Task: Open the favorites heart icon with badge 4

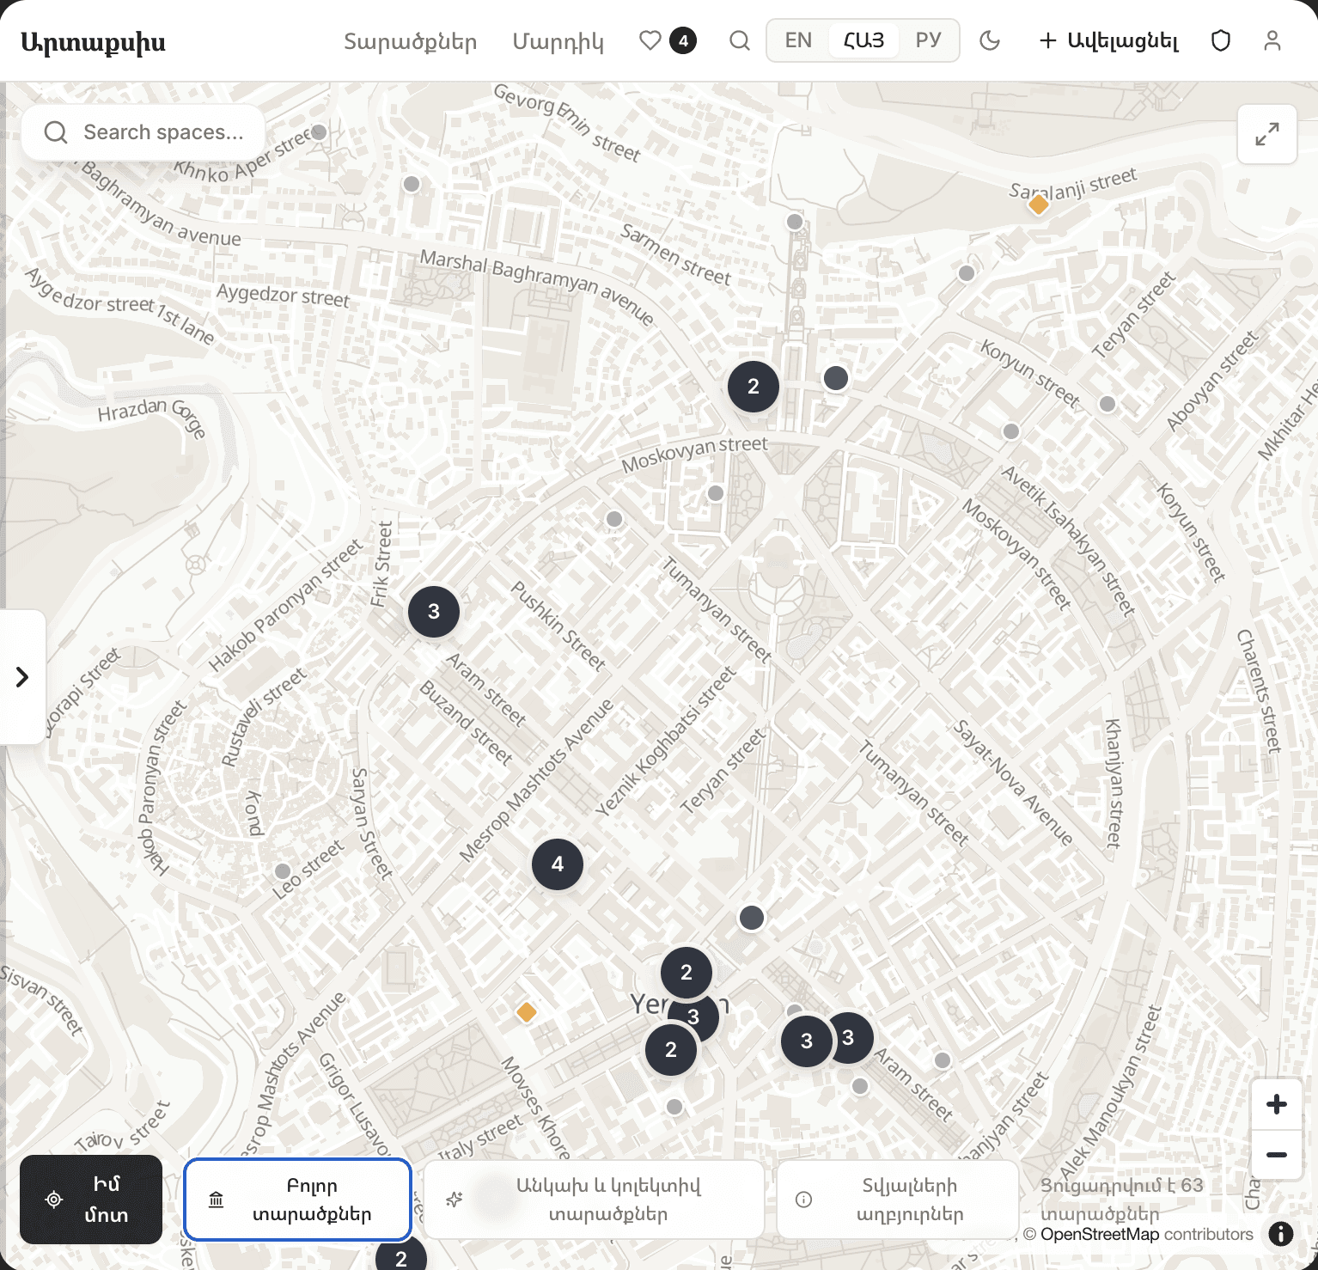Action: (x=668, y=40)
